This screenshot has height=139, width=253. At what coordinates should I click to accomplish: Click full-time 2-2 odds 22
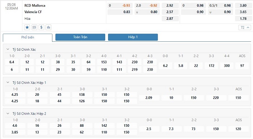point(196,66)
